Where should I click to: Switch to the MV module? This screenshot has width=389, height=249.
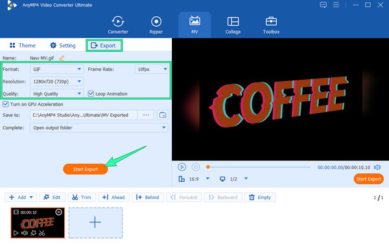pyautogui.click(x=194, y=25)
